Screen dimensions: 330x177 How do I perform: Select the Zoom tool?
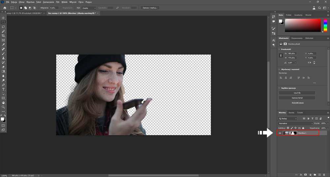coord(3,107)
